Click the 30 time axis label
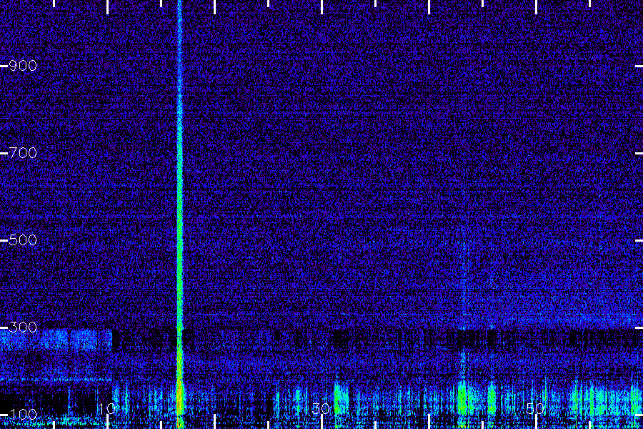 tap(321, 408)
